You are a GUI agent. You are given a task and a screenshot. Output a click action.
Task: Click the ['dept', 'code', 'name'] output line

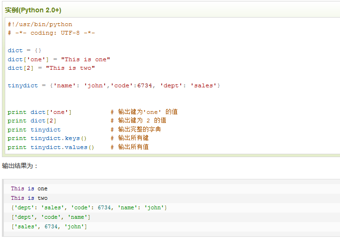click(x=50, y=217)
